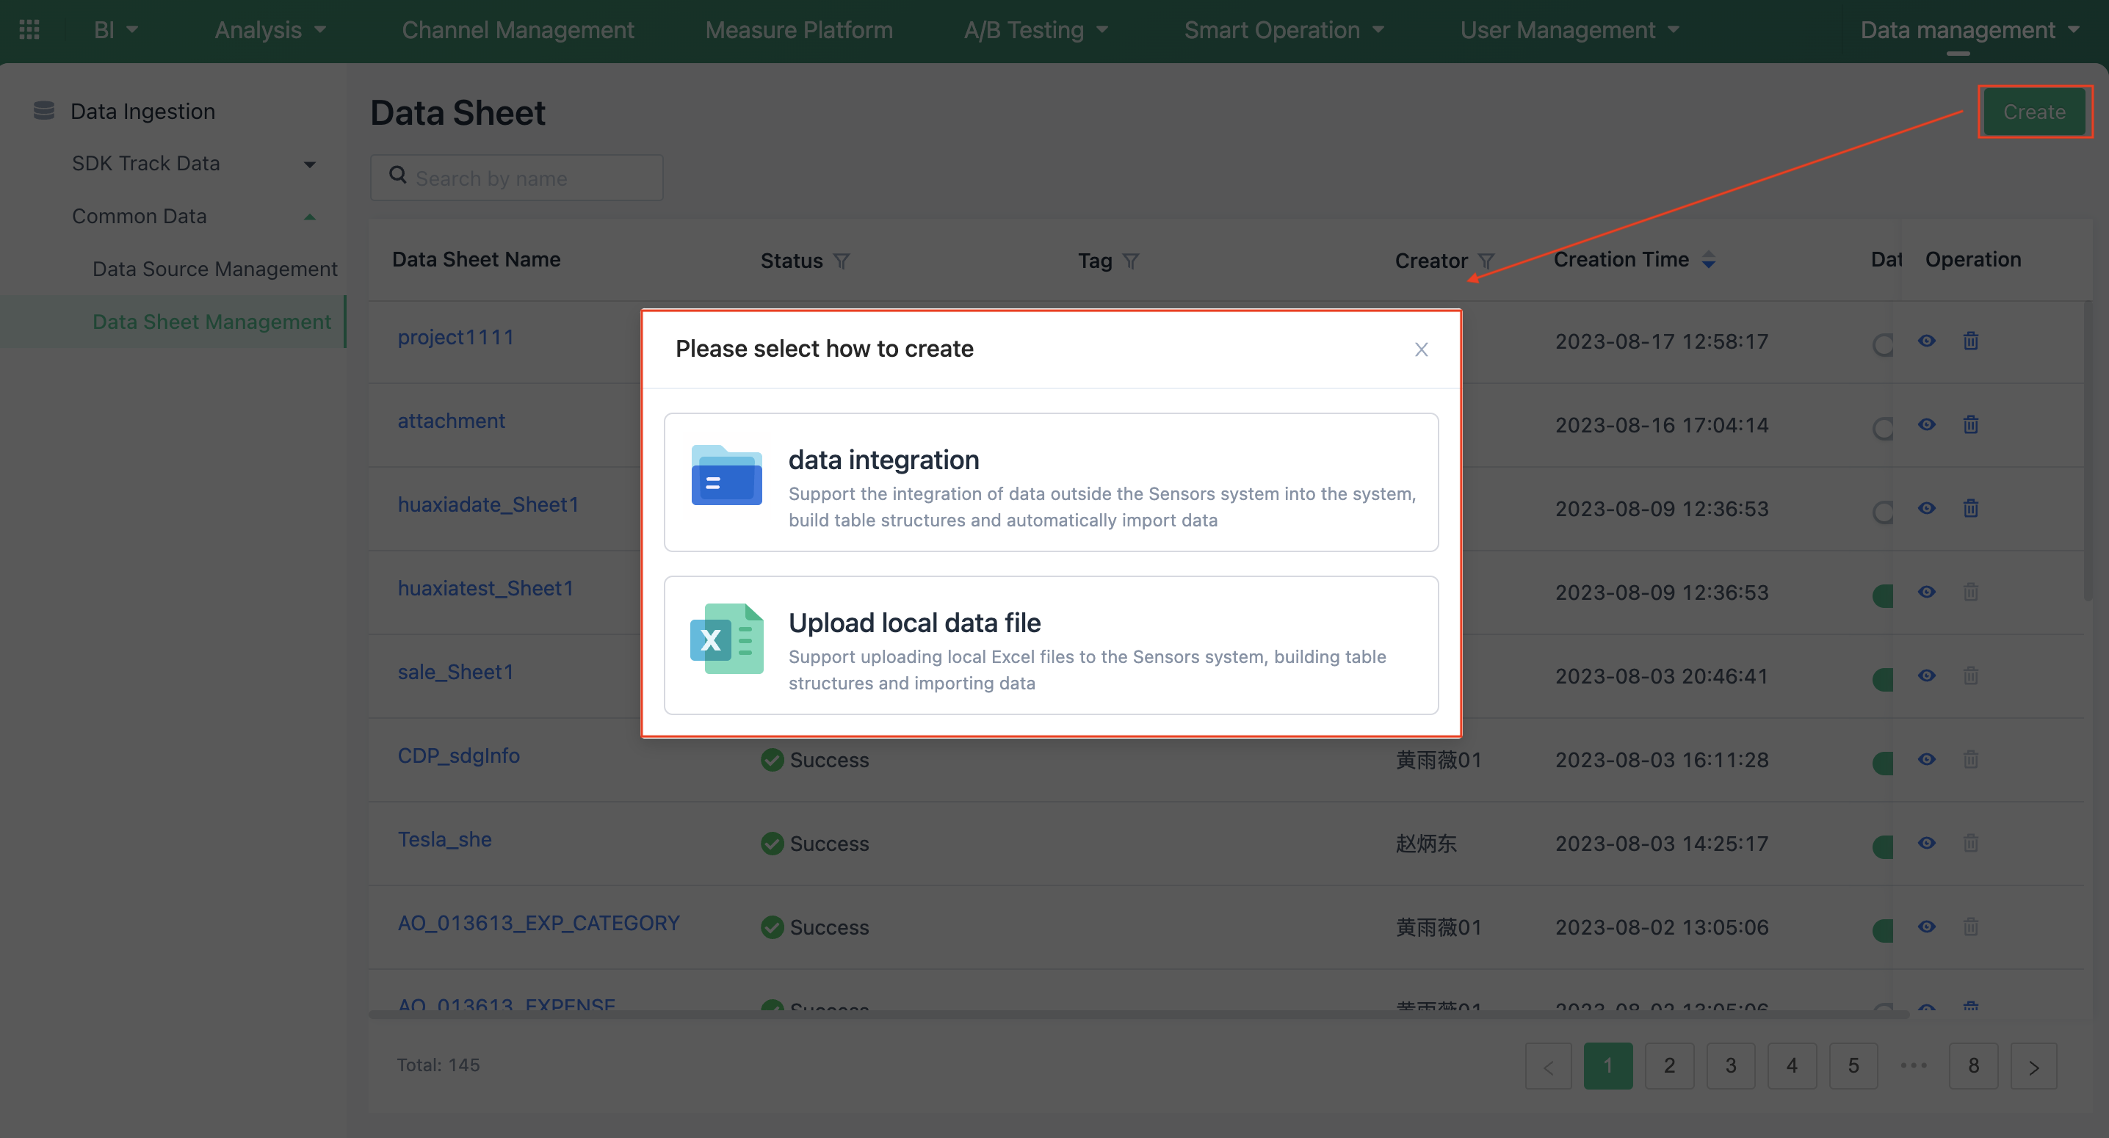
Task: Open the A/B Testing menu
Action: [x=1035, y=29]
